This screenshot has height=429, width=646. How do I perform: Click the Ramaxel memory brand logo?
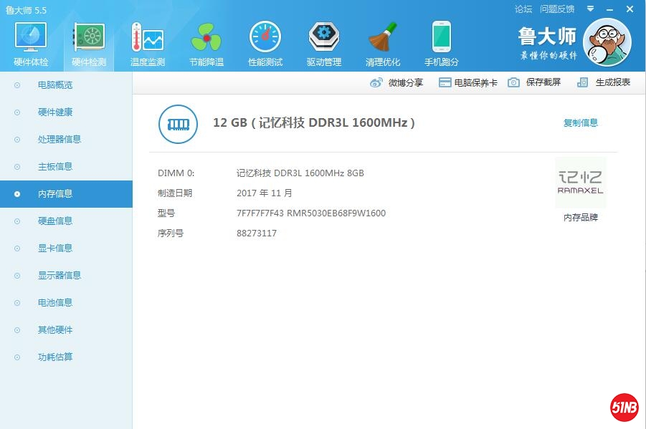[580, 183]
